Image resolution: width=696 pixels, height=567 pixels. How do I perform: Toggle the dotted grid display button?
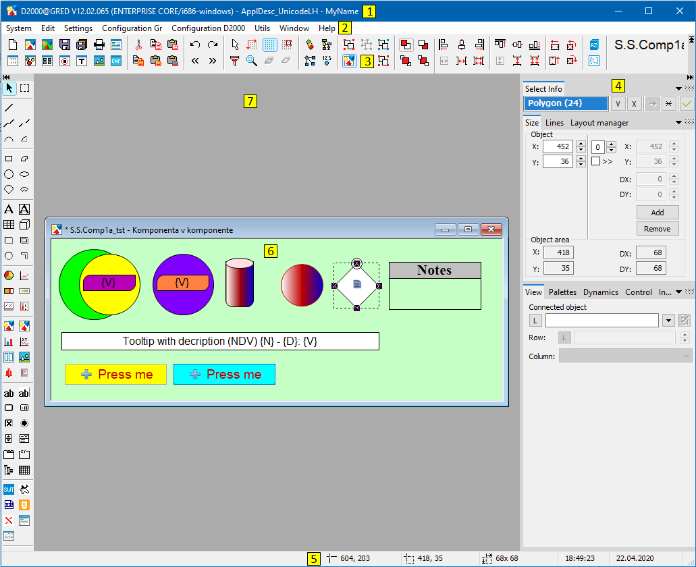(269, 45)
